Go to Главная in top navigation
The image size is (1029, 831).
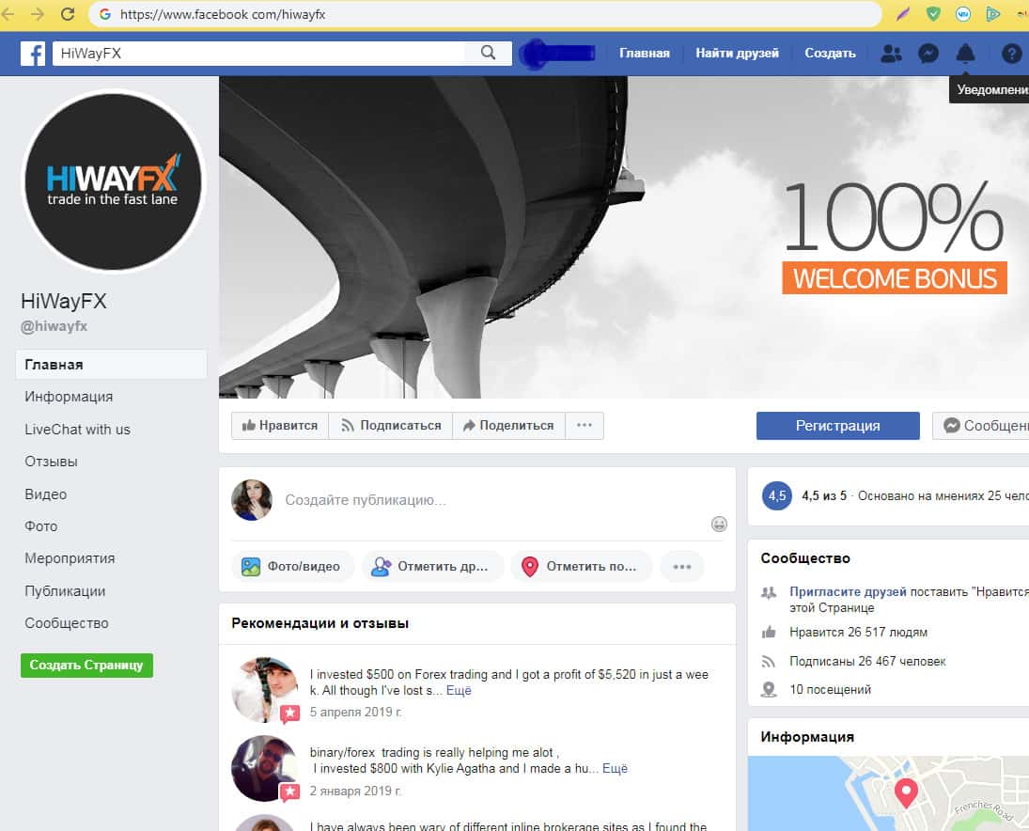tap(645, 54)
